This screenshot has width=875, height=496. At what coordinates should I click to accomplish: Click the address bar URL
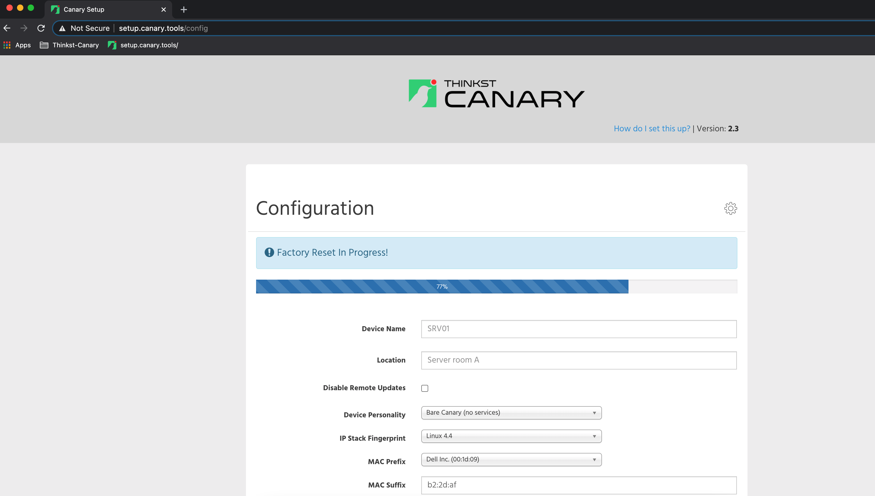click(x=163, y=28)
